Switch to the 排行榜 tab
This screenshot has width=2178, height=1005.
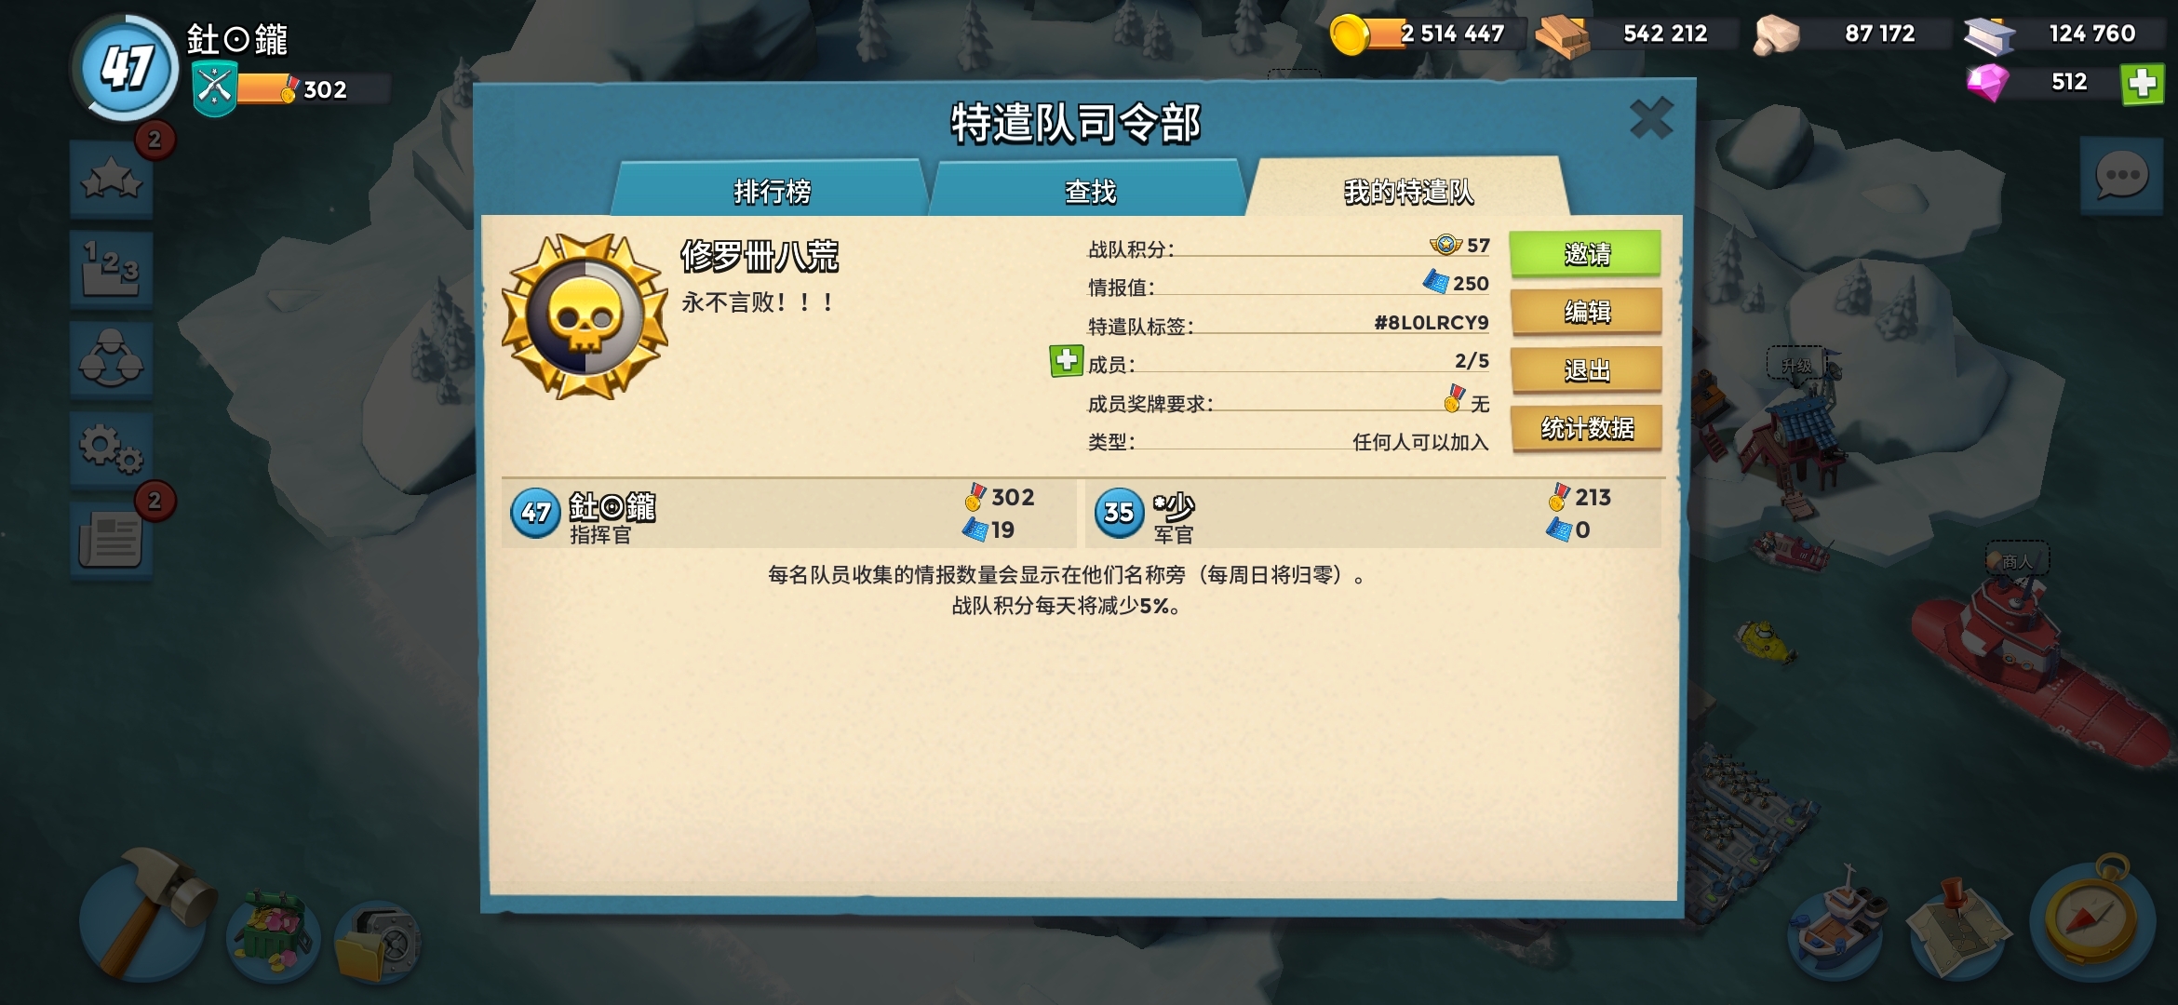(x=772, y=191)
